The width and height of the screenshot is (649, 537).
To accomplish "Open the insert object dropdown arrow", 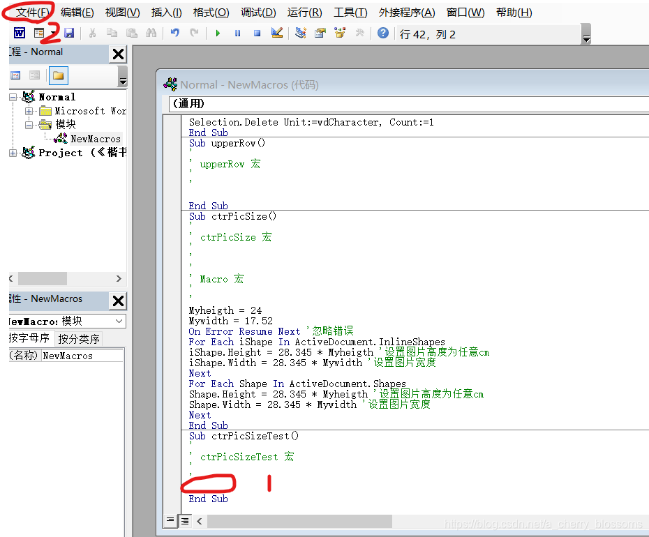I will pyautogui.click(x=53, y=33).
